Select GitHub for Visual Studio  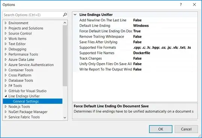click(27, 91)
